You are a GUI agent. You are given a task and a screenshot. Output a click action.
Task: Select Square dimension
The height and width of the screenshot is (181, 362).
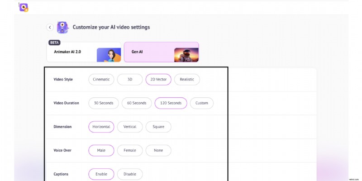(158, 127)
